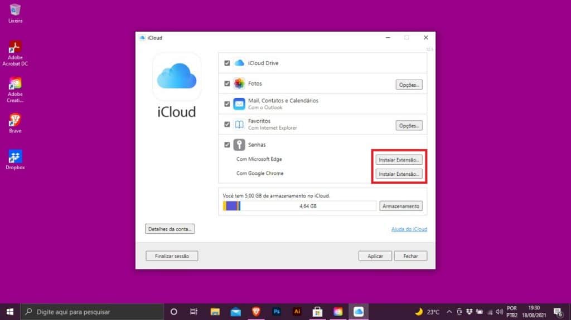Select the Dropbox desktop shortcut

click(15, 160)
